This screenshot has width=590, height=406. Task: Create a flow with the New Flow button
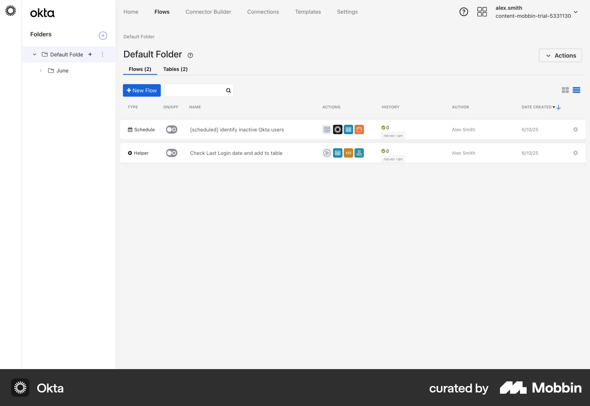[142, 90]
